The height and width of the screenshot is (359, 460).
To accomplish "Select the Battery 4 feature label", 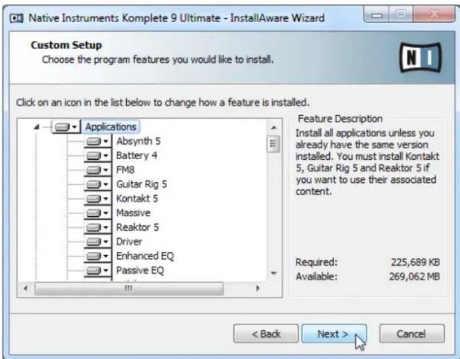I will click(137, 156).
